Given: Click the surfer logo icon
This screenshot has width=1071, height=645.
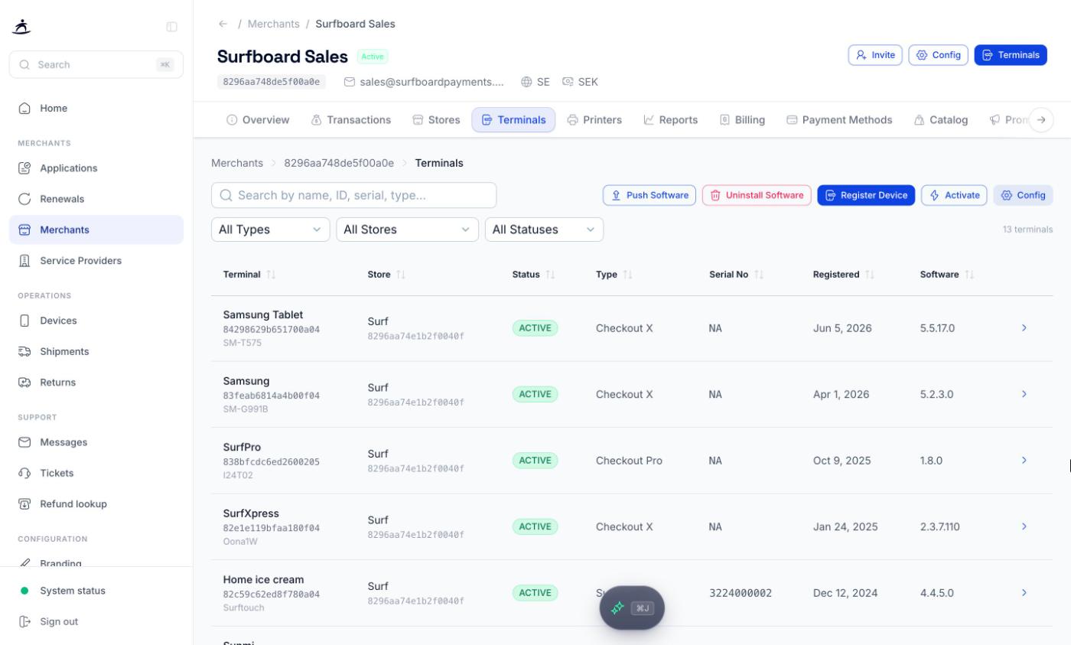Looking at the screenshot, I should pos(22,27).
